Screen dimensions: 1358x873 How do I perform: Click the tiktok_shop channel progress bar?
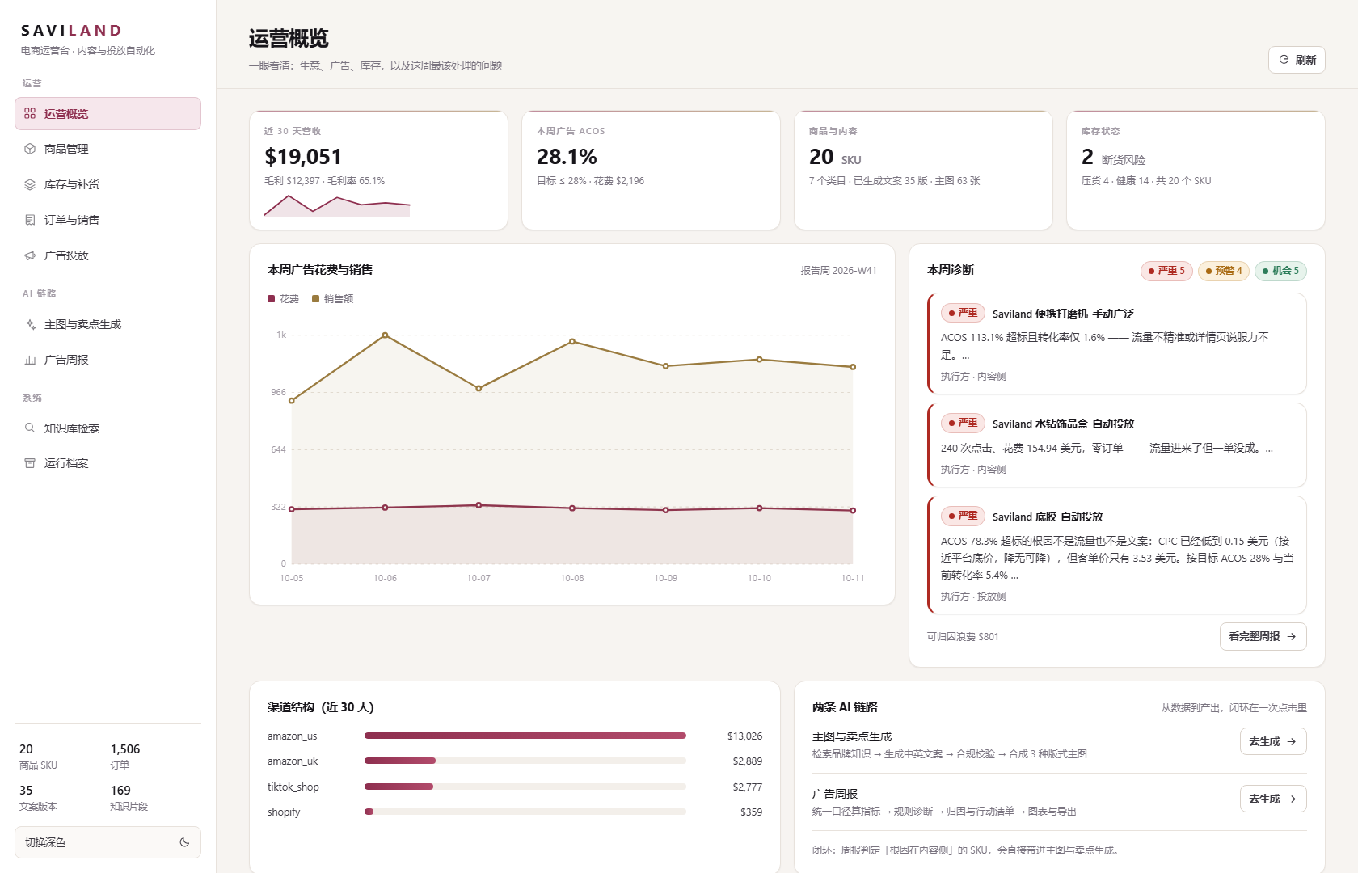click(525, 787)
